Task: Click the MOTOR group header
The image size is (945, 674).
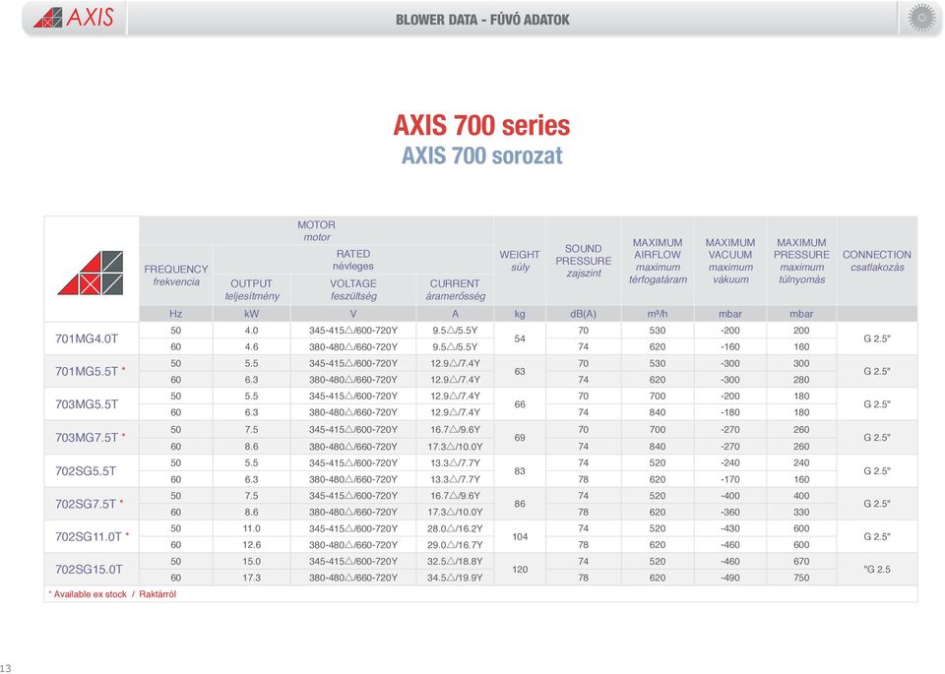Action: (x=316, y=230)
